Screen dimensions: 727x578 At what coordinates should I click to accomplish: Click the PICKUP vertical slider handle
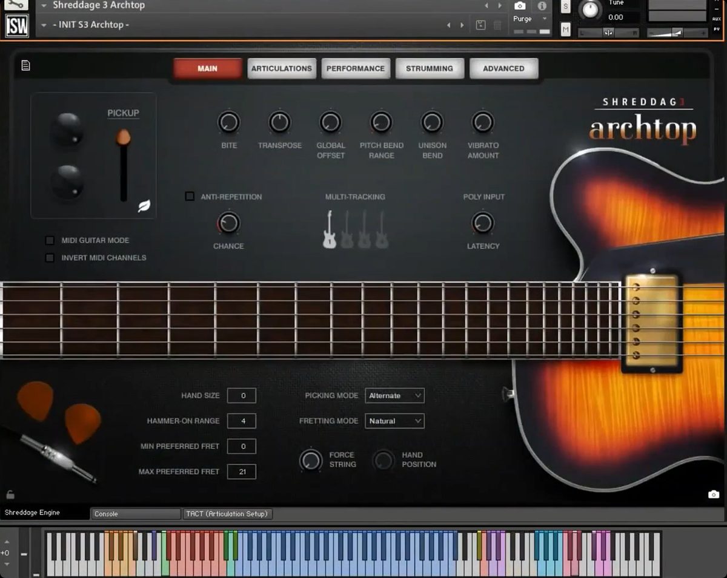(x=124, y=137)
